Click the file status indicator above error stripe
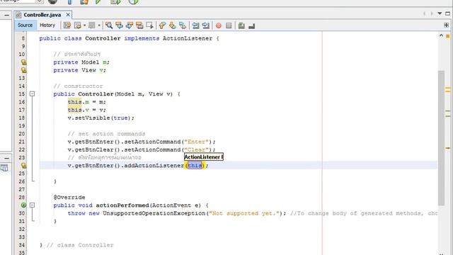The image size is (453, 255). [x=448, y=36]
